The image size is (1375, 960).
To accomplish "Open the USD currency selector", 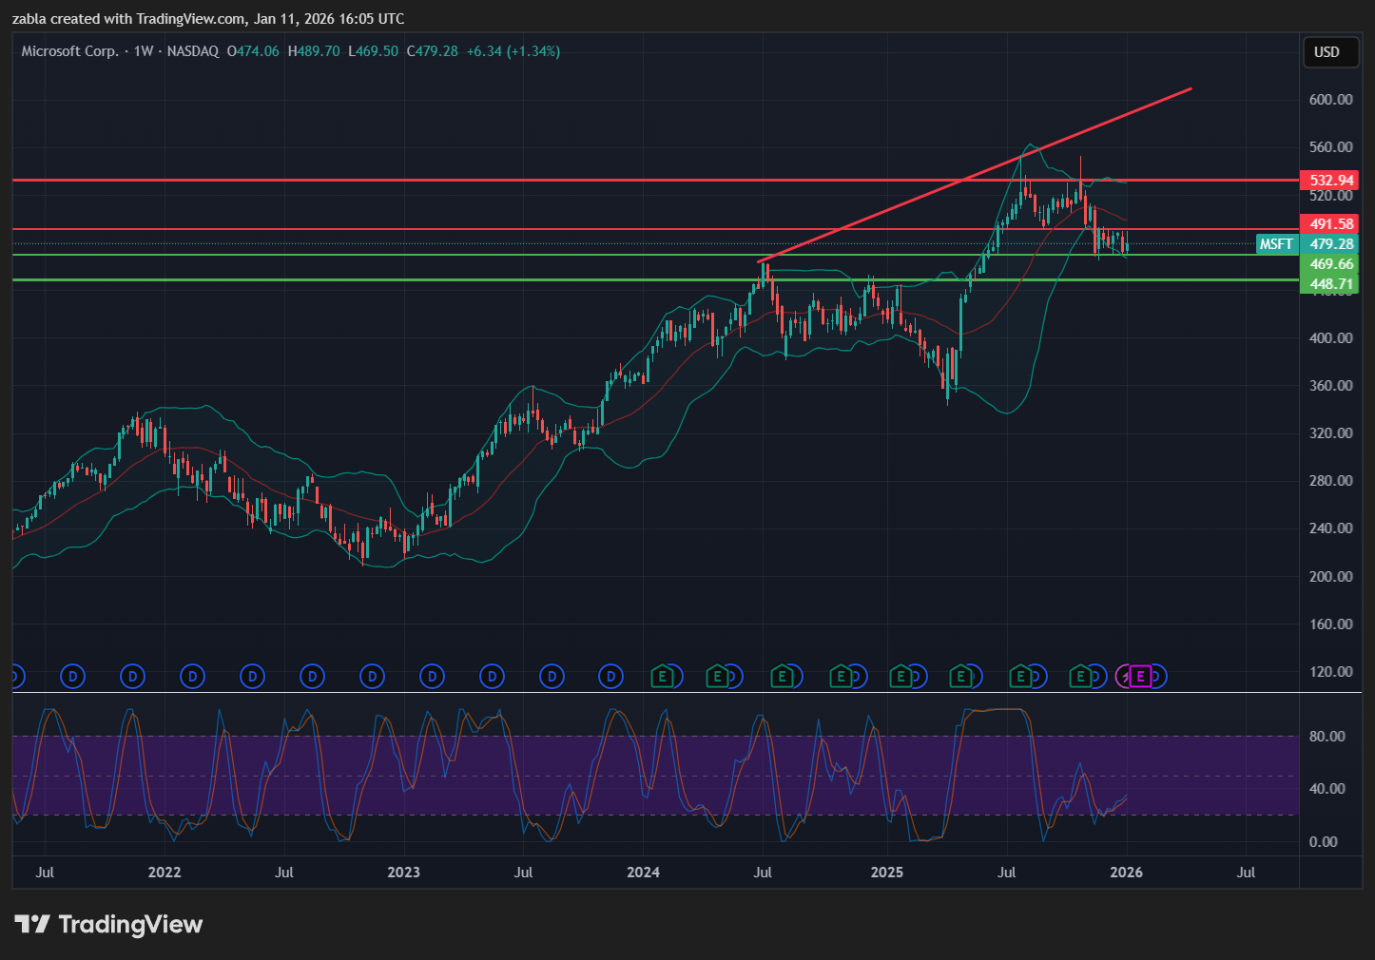I will (1327, 52).
